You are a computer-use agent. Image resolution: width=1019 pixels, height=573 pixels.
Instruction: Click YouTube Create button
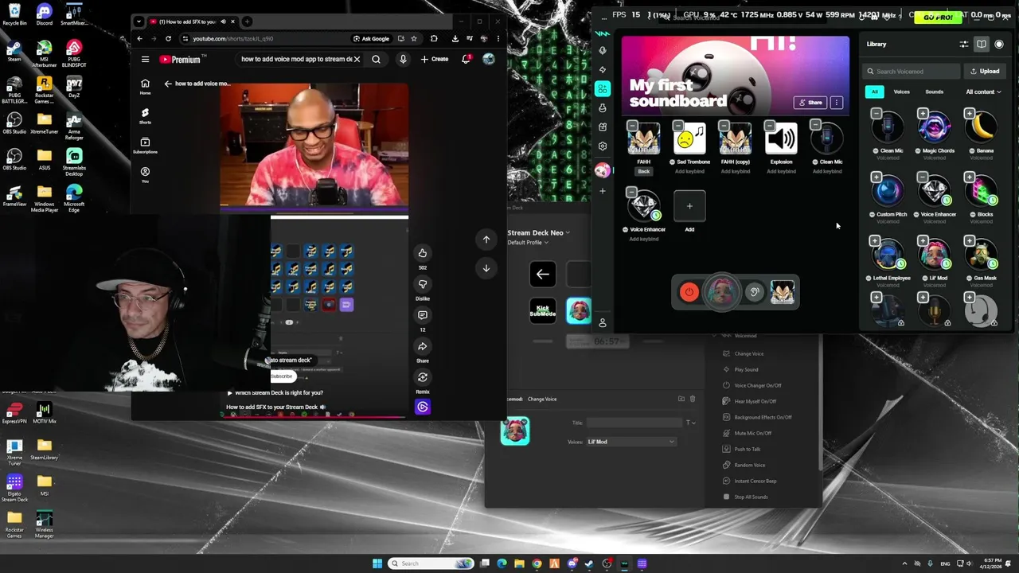point(435,59)
